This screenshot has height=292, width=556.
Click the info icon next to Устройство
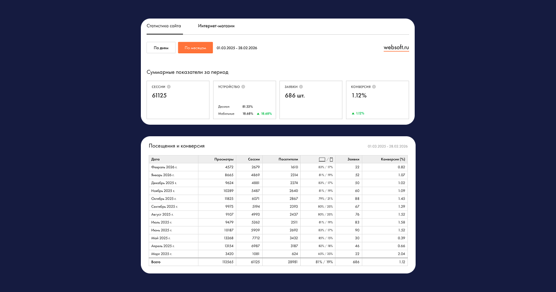point(243,87)
